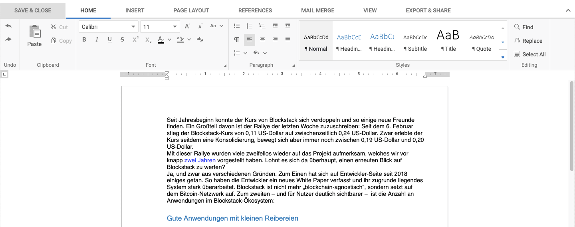Viewport: 575px width, 227px height.
Task: Go to next row of Styles gallery
Action: click(503, 42)
